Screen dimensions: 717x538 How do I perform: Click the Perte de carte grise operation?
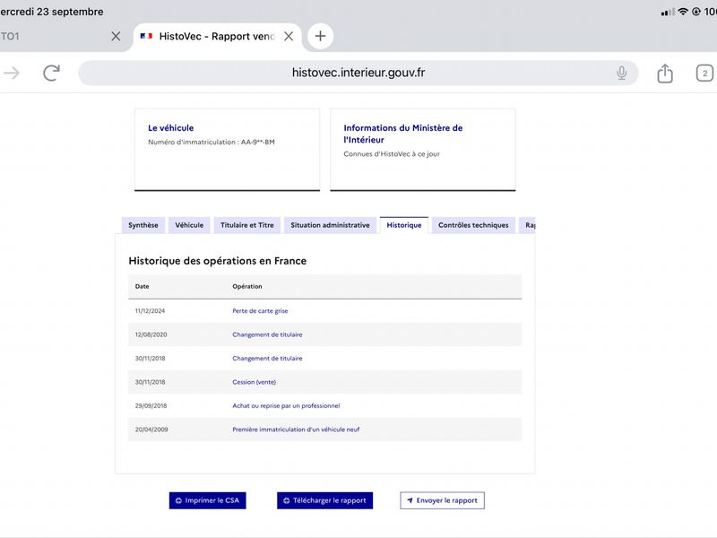[x=260, y=311]
